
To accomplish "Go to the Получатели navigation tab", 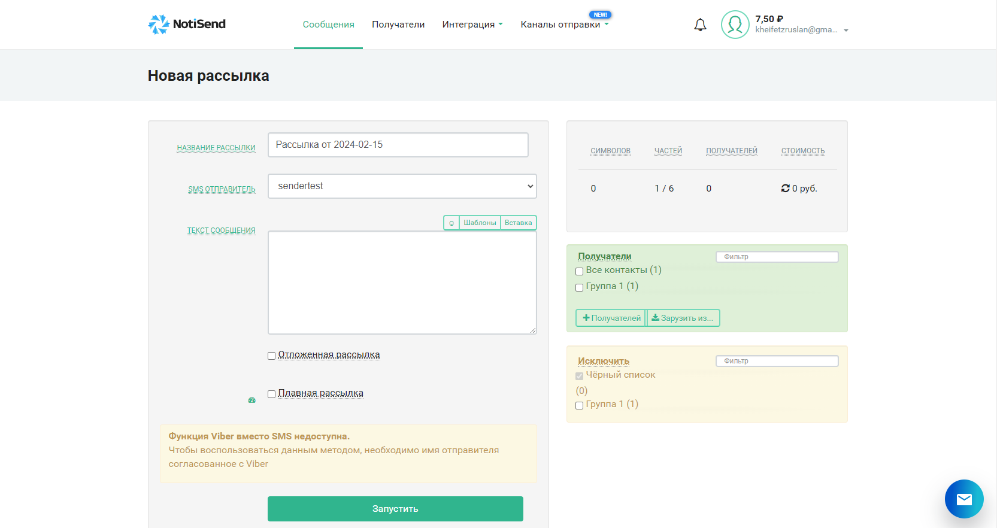I will pyautogui.click(x=398, y=25).
